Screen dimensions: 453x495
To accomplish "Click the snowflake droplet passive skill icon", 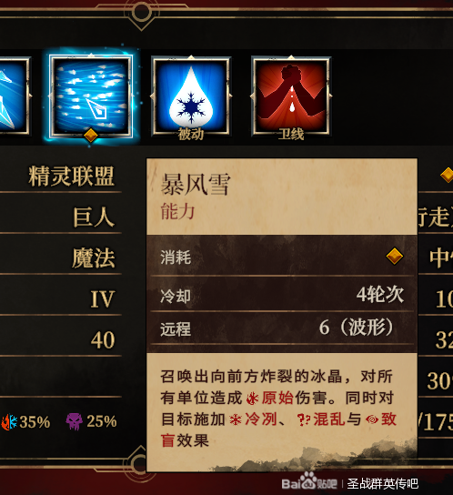I will [191, 96].
